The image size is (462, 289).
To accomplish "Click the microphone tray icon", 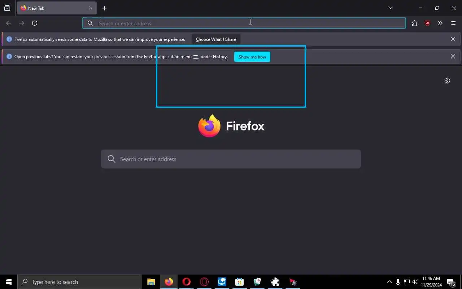I will (x=398, y=282).
